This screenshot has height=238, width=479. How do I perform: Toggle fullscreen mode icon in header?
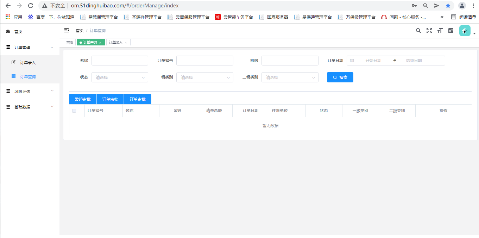(x=429, y=31)
